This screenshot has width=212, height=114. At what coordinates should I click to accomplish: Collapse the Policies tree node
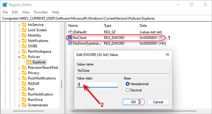(19, 57)
